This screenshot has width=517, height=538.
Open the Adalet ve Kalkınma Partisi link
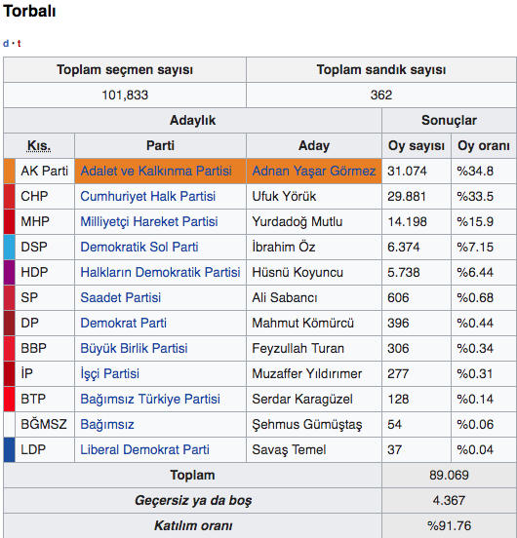(x=156, y=171)
